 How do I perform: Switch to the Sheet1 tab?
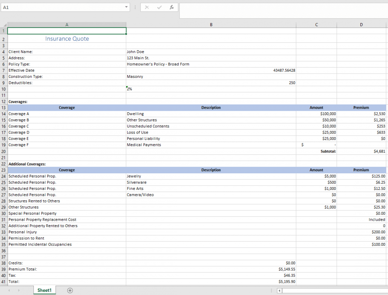pos(44,290)
